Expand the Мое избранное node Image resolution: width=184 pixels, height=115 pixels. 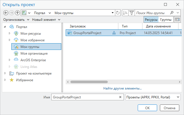[10, 40]
